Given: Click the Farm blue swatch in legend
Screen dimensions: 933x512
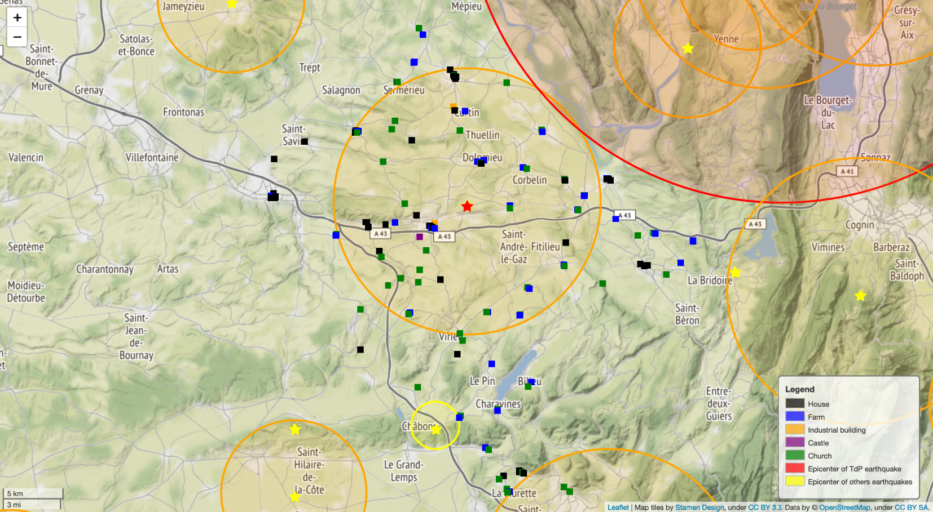Looking at the screenshot, I should tap(795, 417).
